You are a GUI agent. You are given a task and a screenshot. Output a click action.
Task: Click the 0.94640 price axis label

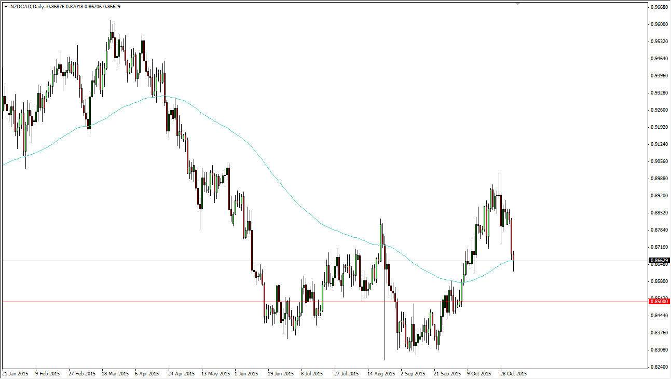click(x=658, y=59)
